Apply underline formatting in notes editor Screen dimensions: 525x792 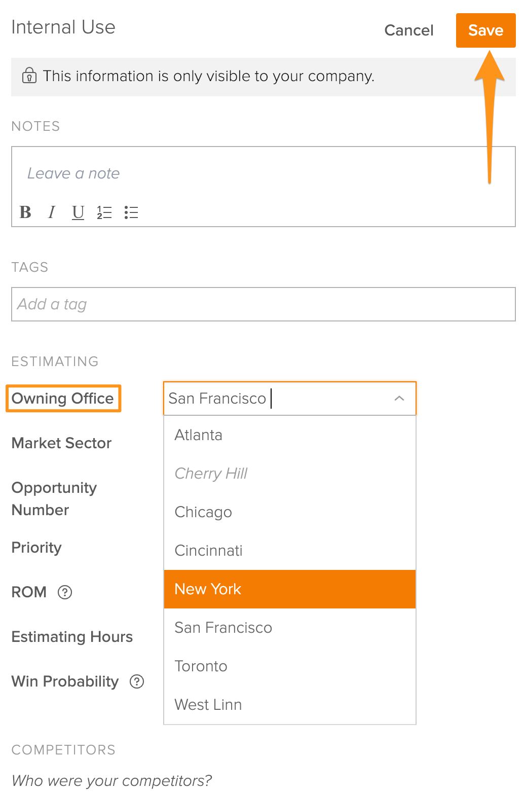point(78,212)
